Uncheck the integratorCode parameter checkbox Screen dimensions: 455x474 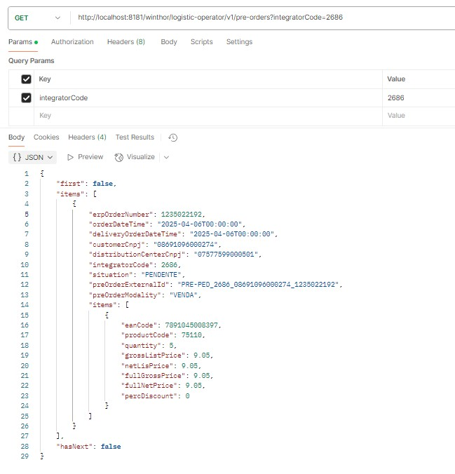pos(27,98)
